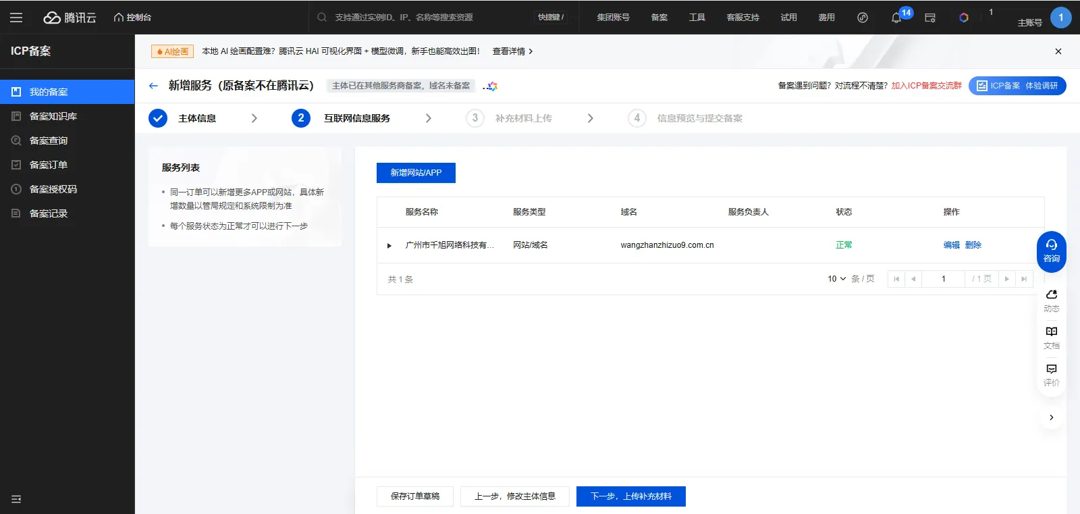Open 备案授权码 in the sidebar
Image resolution: width=1080 pixels, height=514 pixels.
[67, 189]
